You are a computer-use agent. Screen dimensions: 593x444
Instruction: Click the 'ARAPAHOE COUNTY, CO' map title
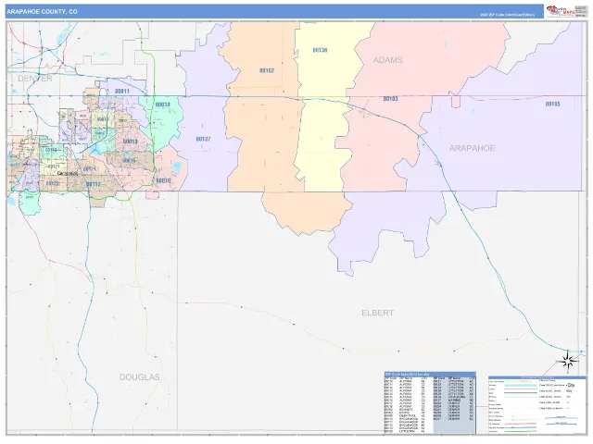[42, 12]
